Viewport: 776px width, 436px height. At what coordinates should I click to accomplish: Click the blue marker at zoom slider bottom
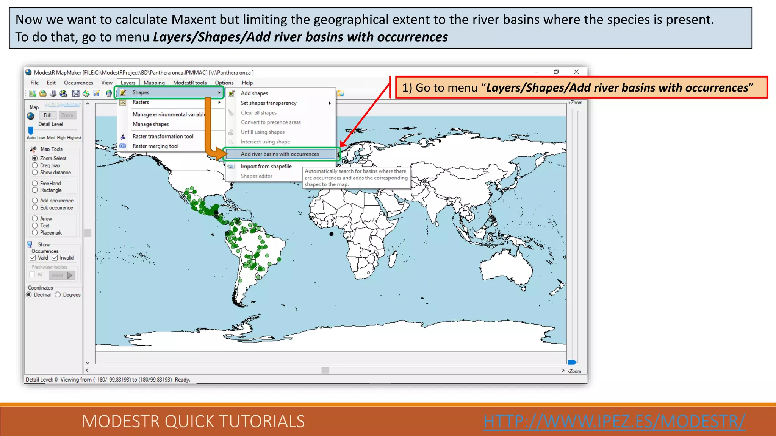coord(572,362)
